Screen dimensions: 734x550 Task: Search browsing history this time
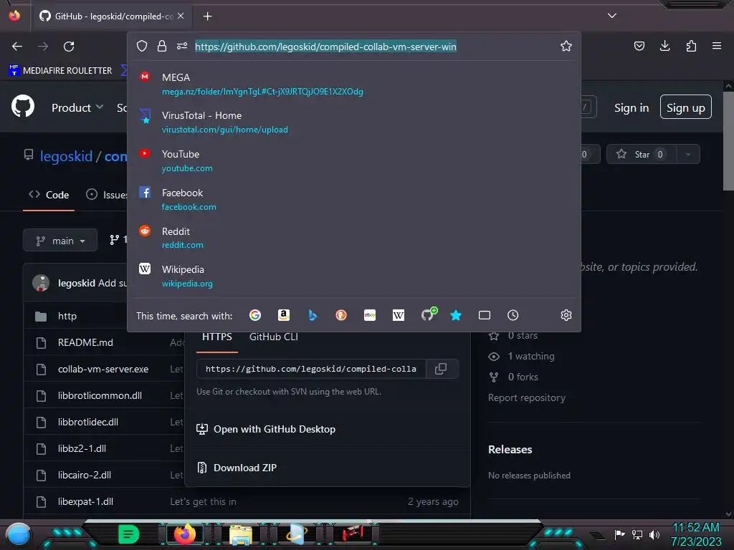[513, 315]
